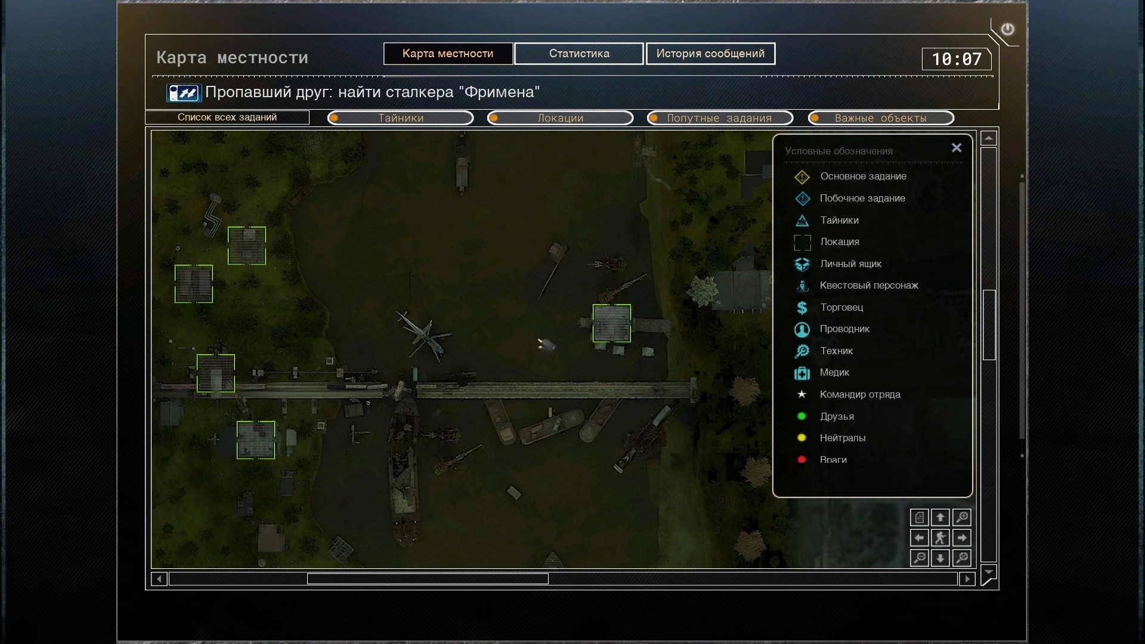This screenshot has width=1145, height=644.
Task: Select the player arrow marker on the map
Action: tap(546, 345)
